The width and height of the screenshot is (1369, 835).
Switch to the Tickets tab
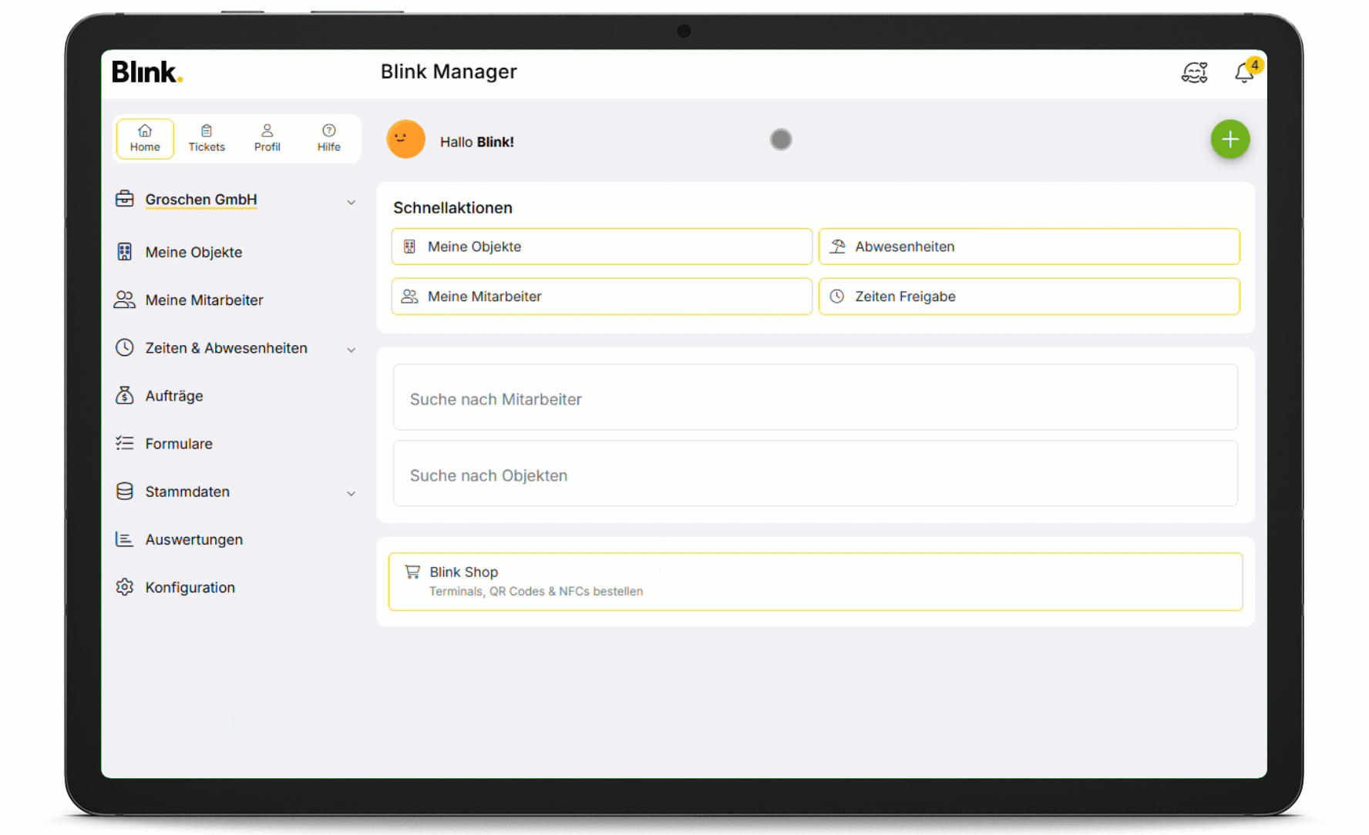coord(207,138)
